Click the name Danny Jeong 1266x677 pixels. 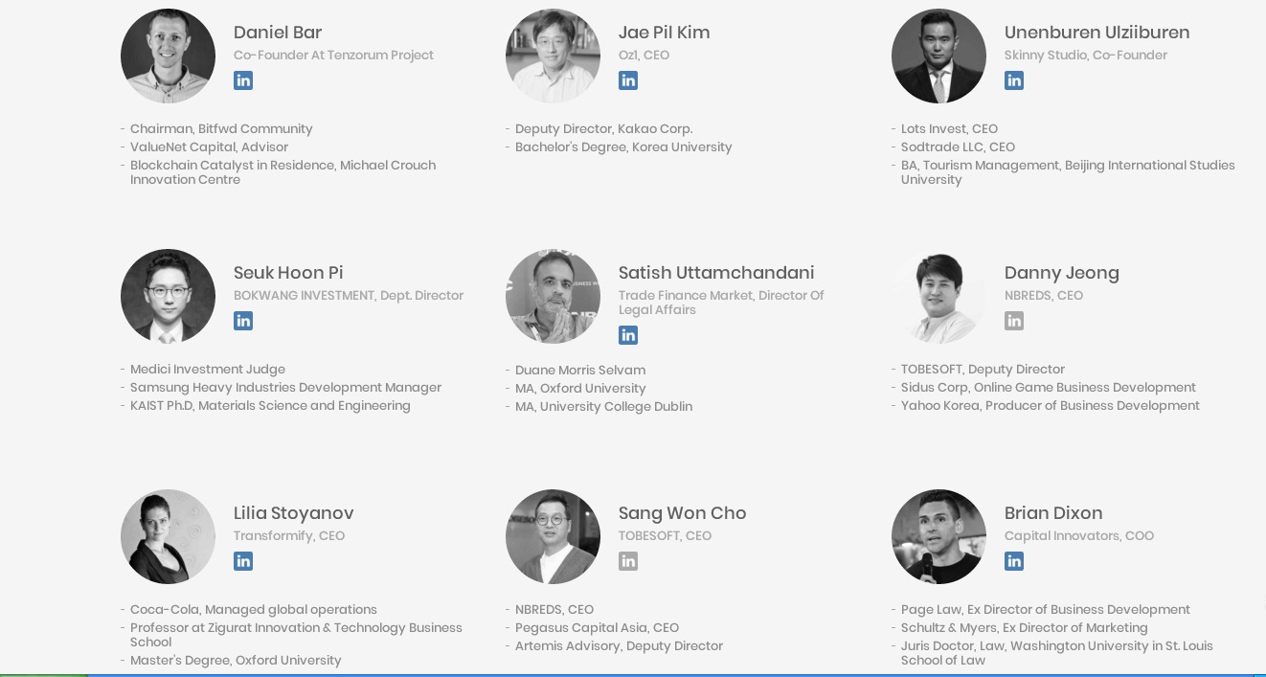click(1061, 273)
